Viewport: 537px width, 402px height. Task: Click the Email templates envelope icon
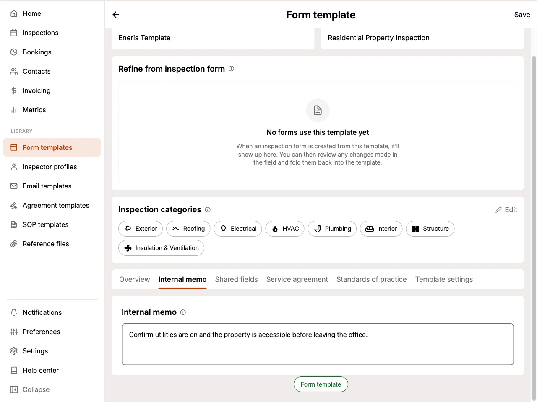[x=14, y=186]
